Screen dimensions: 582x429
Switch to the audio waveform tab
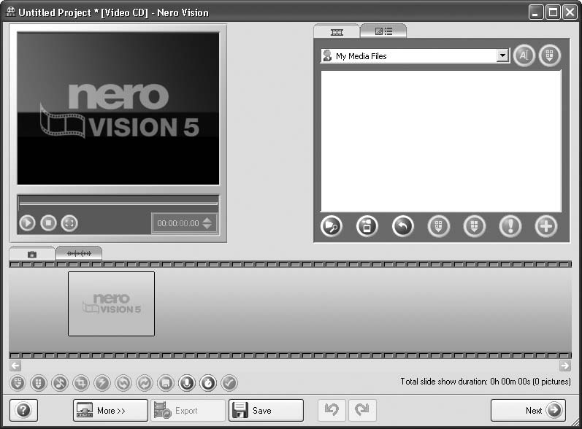79,253
